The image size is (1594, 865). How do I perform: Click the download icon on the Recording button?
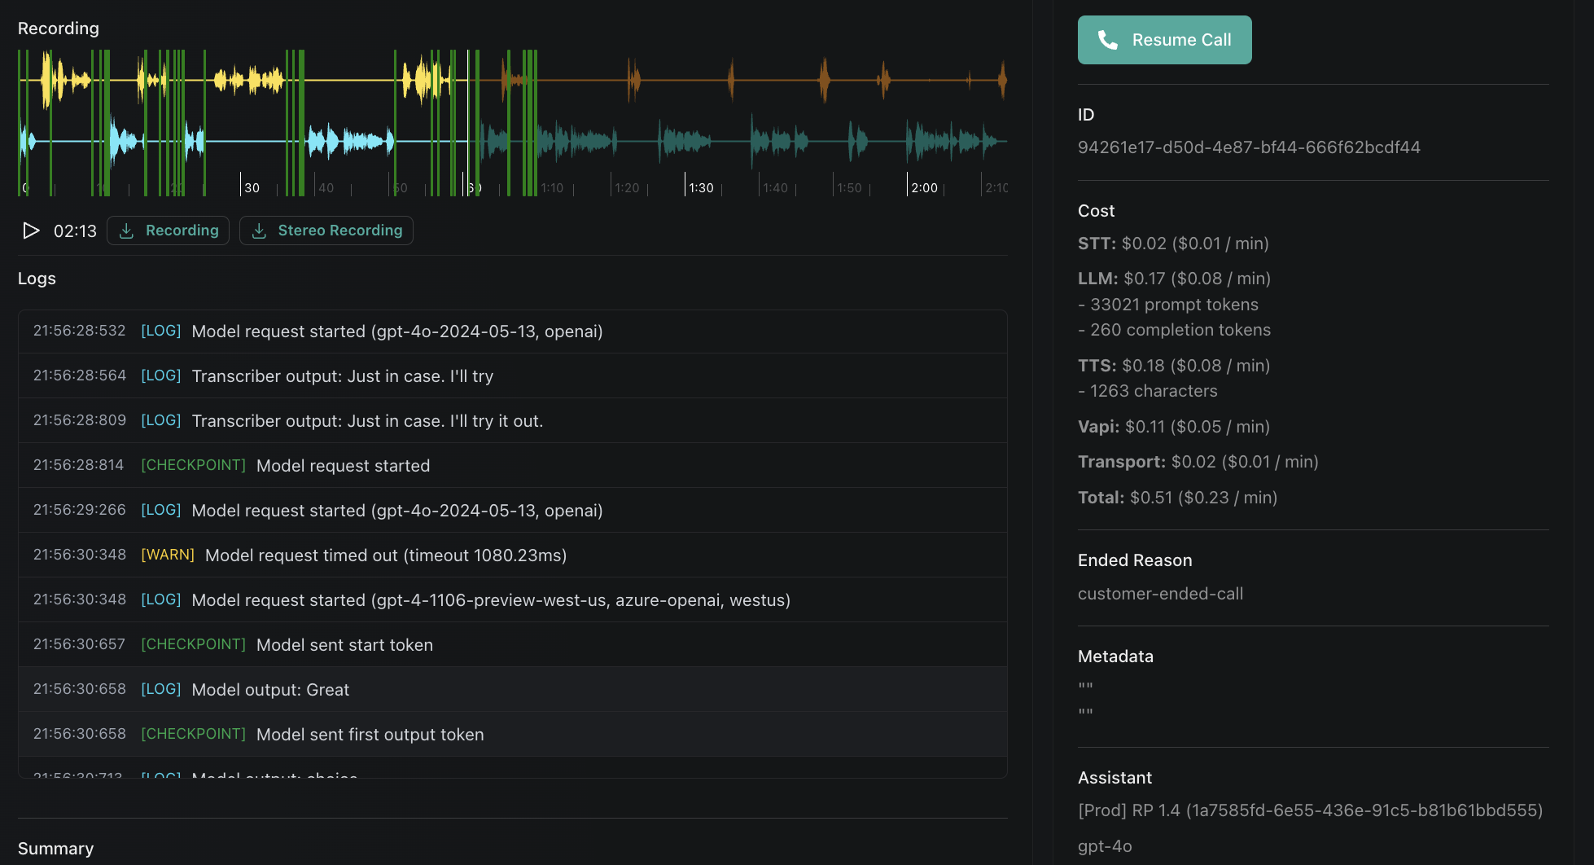[126, 231]
